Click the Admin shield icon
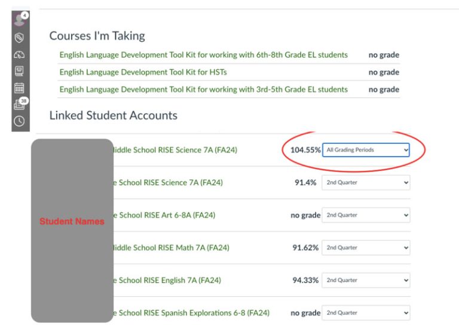 [x=19, y=38]
